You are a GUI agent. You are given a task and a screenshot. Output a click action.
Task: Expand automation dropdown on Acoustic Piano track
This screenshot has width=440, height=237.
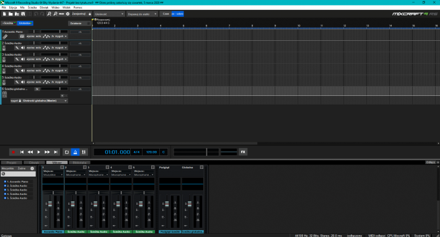click(x=66, y=37)
